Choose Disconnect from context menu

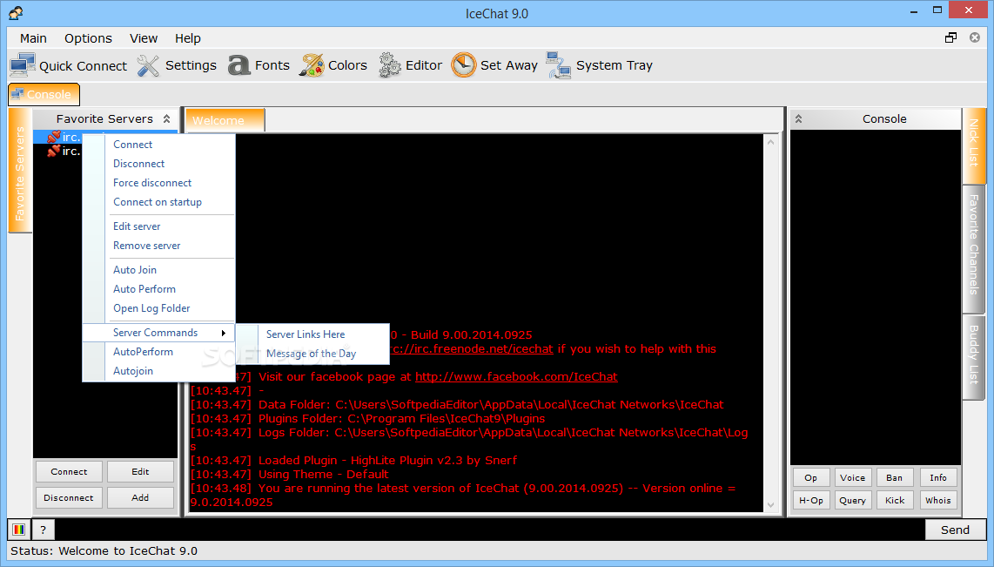[x=158, y=164]
